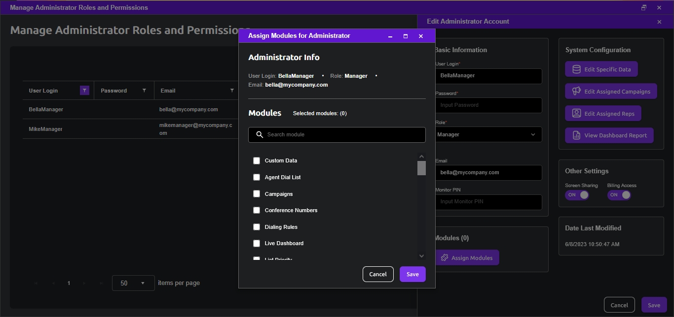Click the User Login field in Edit Administrator Account
This screenshot has width=674, height=317.
(488, 76)
